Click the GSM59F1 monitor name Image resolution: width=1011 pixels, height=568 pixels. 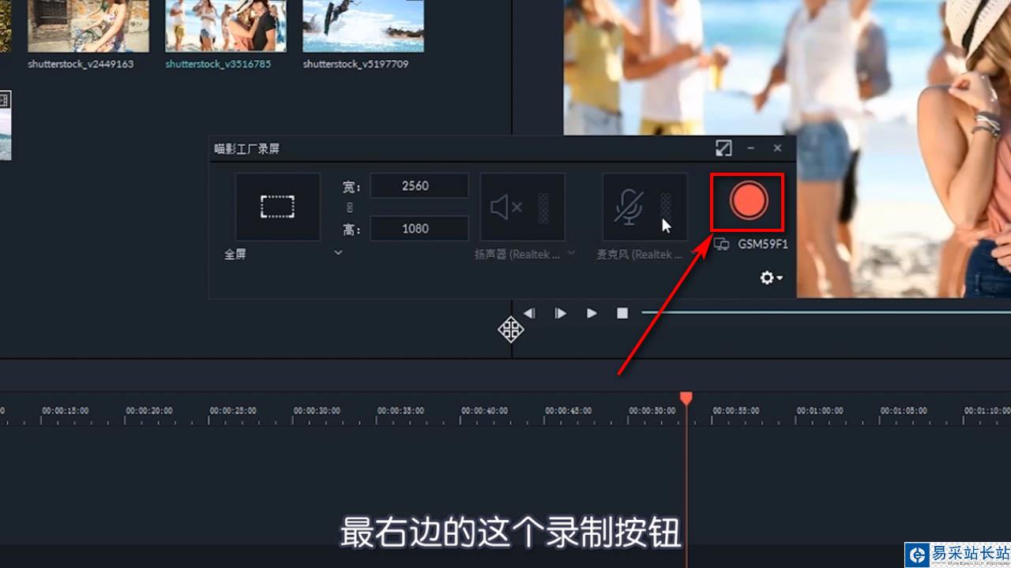763,245
